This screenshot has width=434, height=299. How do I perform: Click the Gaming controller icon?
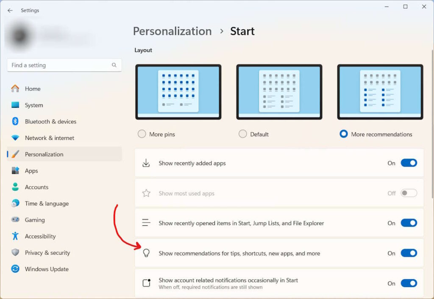(x=16, y=219)
